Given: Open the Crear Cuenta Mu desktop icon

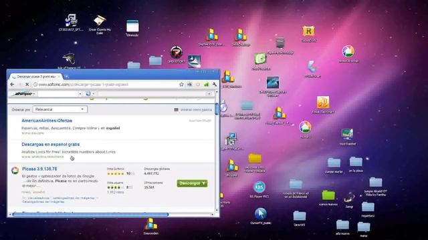Looking at the screenshot, I should (x=100, y=25).
